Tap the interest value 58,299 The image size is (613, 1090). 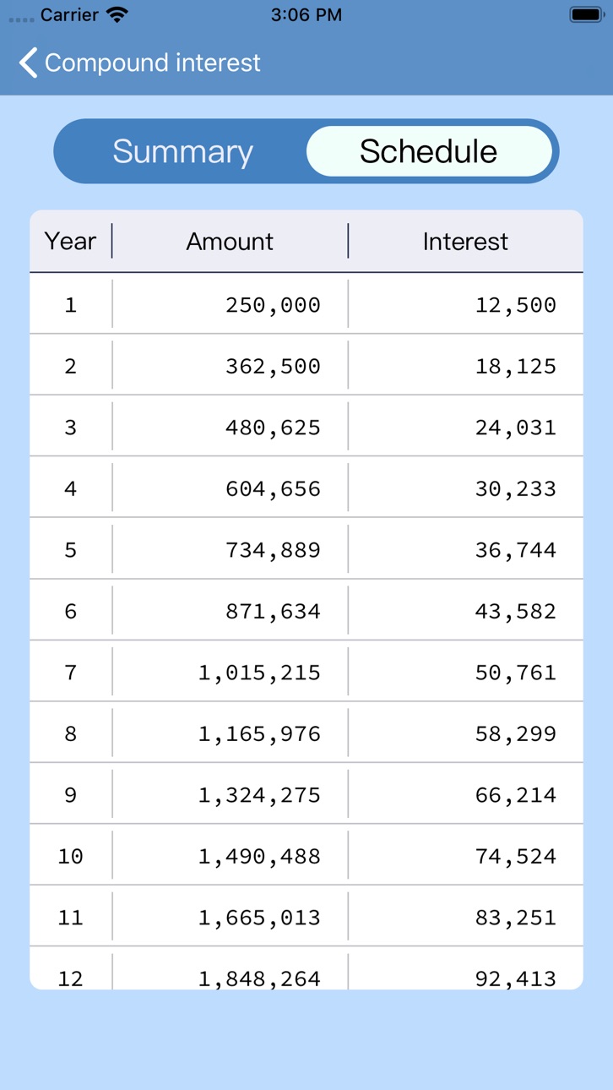tap(515, 734)
